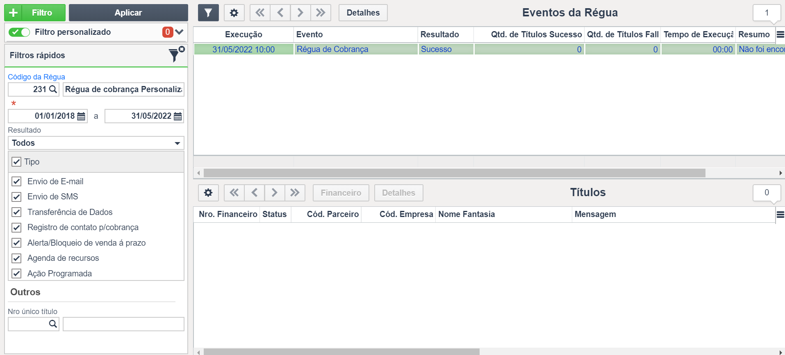Open calendar picker for start date 01/01/2018
This screenshot has width=785, height=355.
click(x=81, y=116)
